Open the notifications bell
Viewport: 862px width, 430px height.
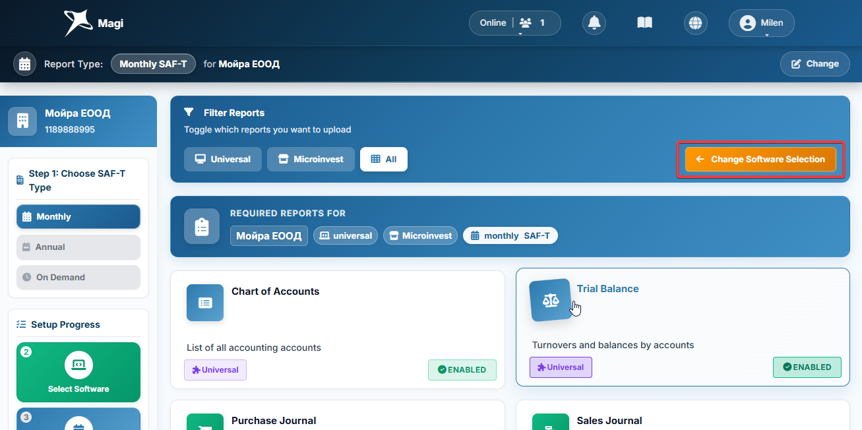pos(594,23)
